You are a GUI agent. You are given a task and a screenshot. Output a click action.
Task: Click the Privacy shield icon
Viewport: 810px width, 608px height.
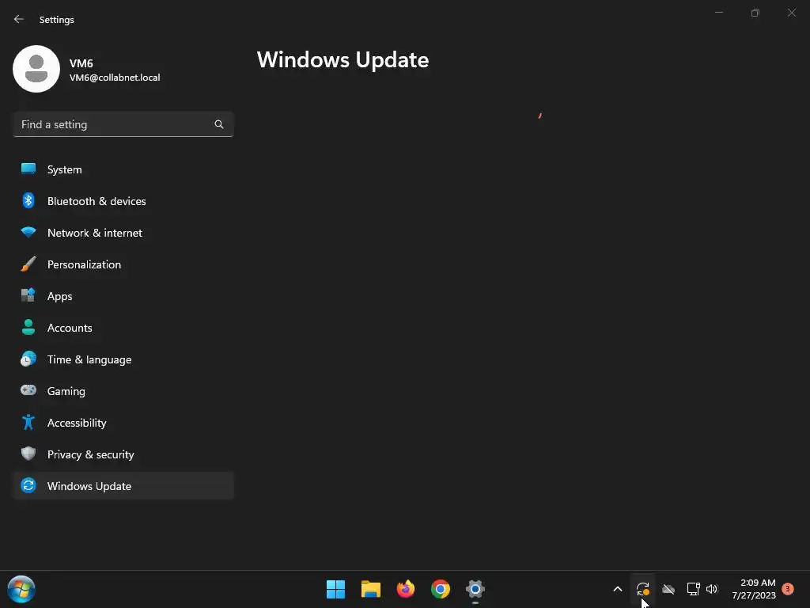28,454
